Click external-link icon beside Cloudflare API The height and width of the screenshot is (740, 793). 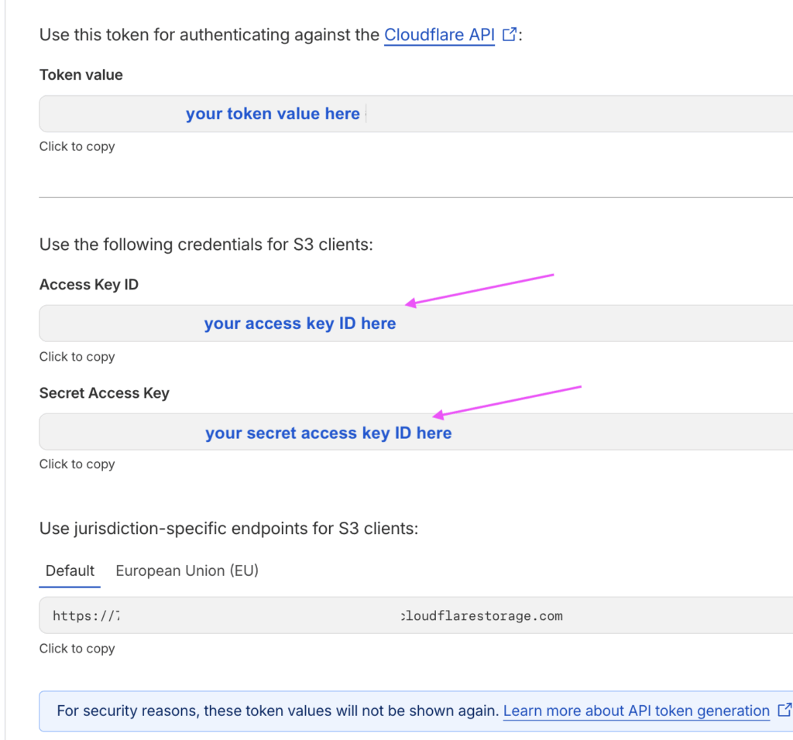510,35
